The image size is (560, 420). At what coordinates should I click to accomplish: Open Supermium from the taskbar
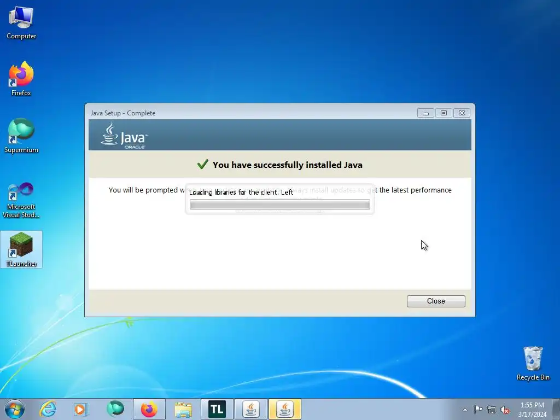115,409
